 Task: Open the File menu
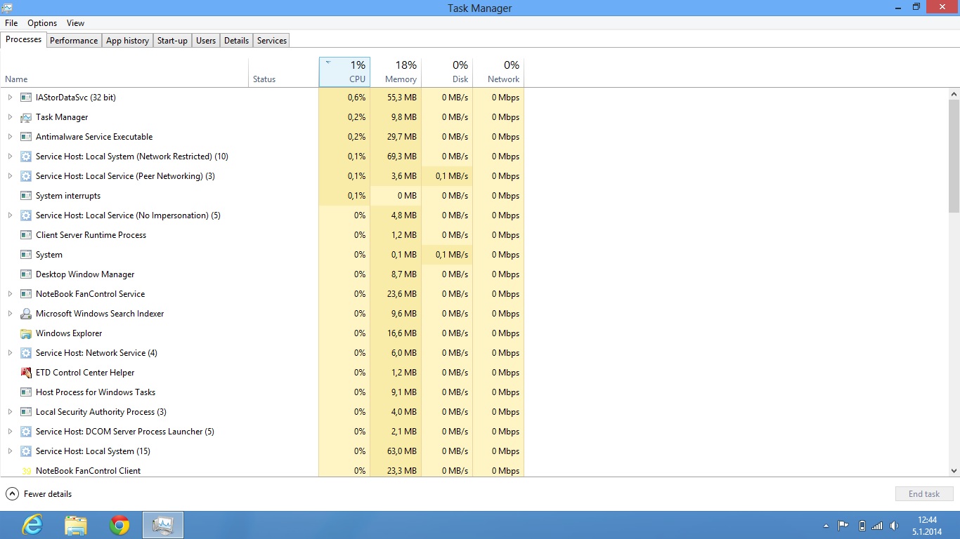tap(11, 23)
